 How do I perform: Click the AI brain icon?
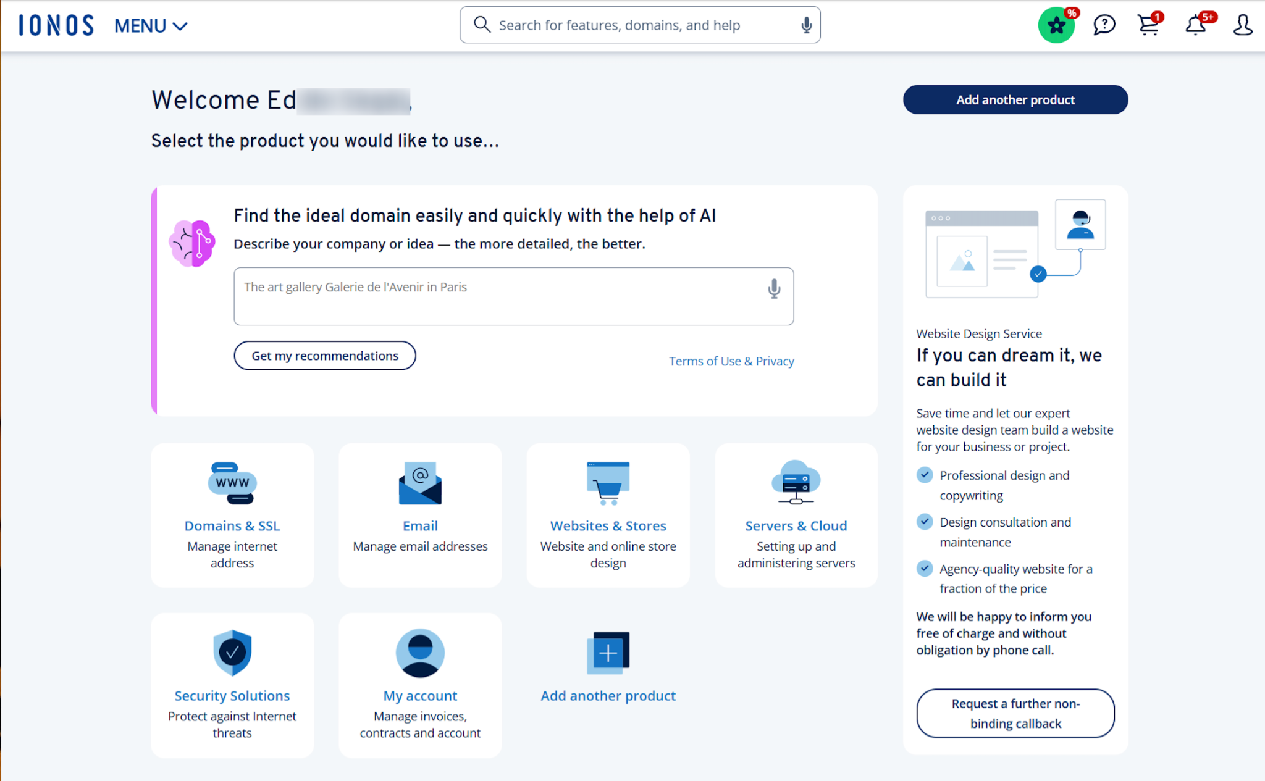coord(192,243)
